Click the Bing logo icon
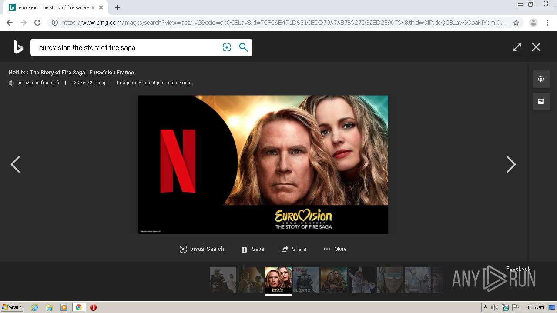 (x=18, y=47)
